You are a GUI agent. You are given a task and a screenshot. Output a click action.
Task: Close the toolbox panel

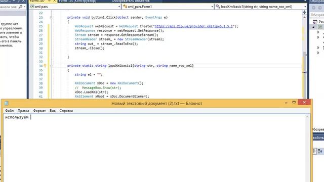tap(23, 1)
